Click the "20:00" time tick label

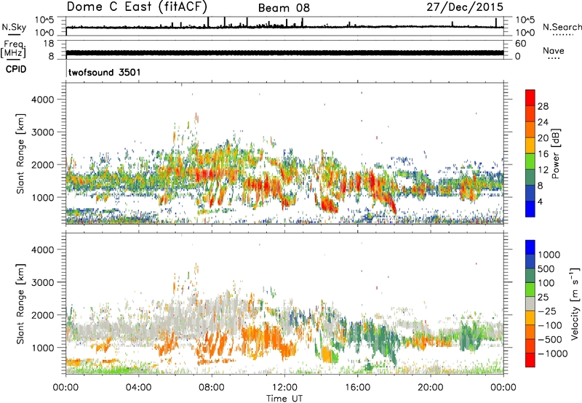coord(430,388)
